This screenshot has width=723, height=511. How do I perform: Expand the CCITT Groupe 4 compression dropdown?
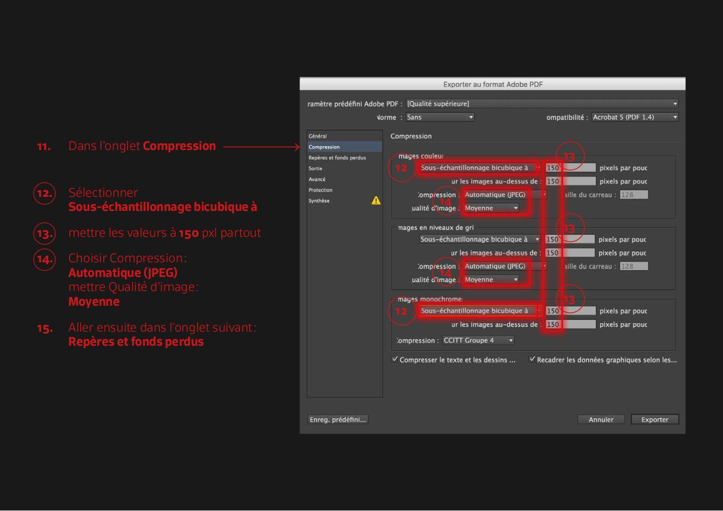(478, 340)
